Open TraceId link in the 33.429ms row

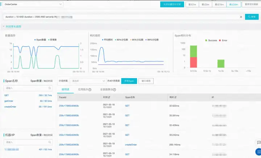tap(69, 125)
